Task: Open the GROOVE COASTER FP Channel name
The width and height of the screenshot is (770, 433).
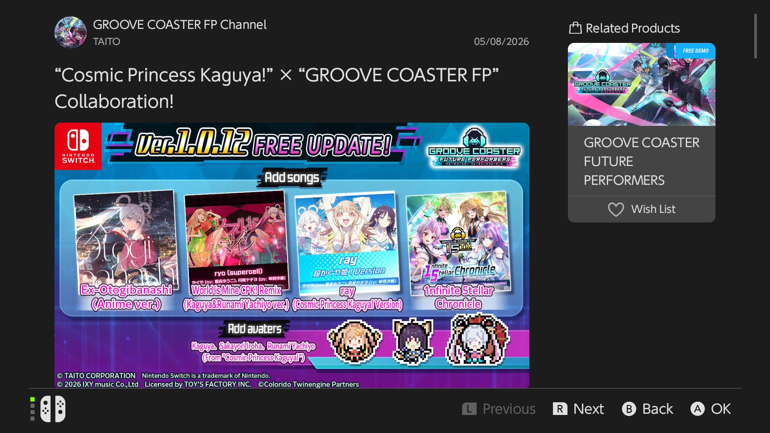Action: 180,24
